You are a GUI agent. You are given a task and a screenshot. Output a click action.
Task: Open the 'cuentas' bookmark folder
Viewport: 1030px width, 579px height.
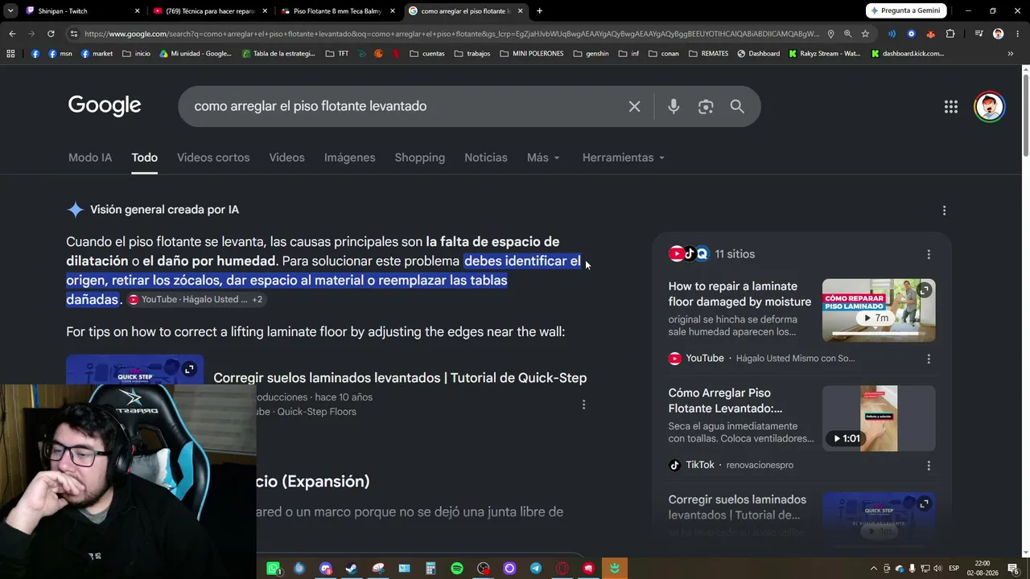tap(427, 54)
